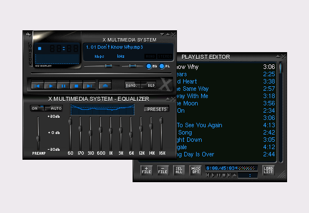Pause playback in the main player

click(63, 86)
